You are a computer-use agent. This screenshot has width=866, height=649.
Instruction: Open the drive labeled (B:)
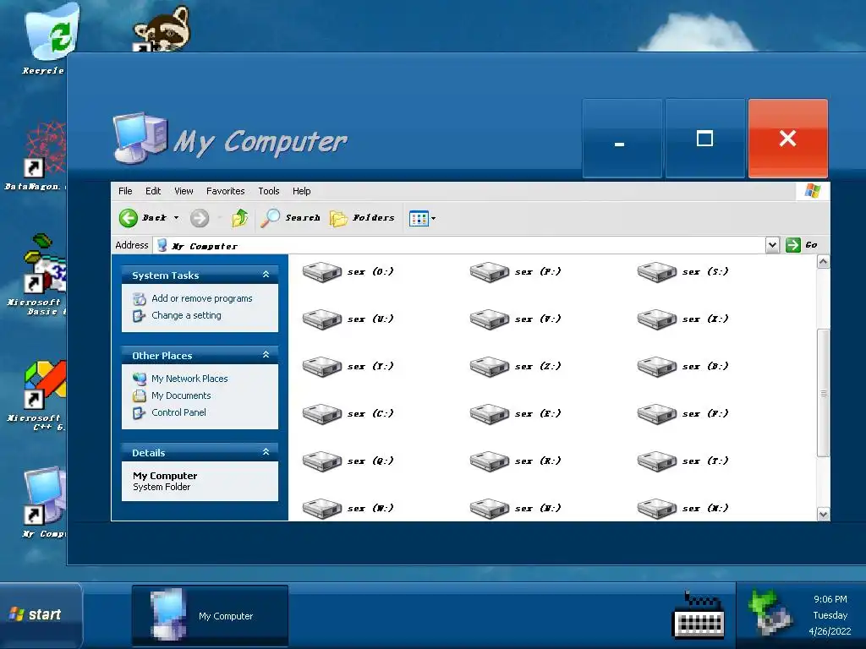click(x=682, y=367)
